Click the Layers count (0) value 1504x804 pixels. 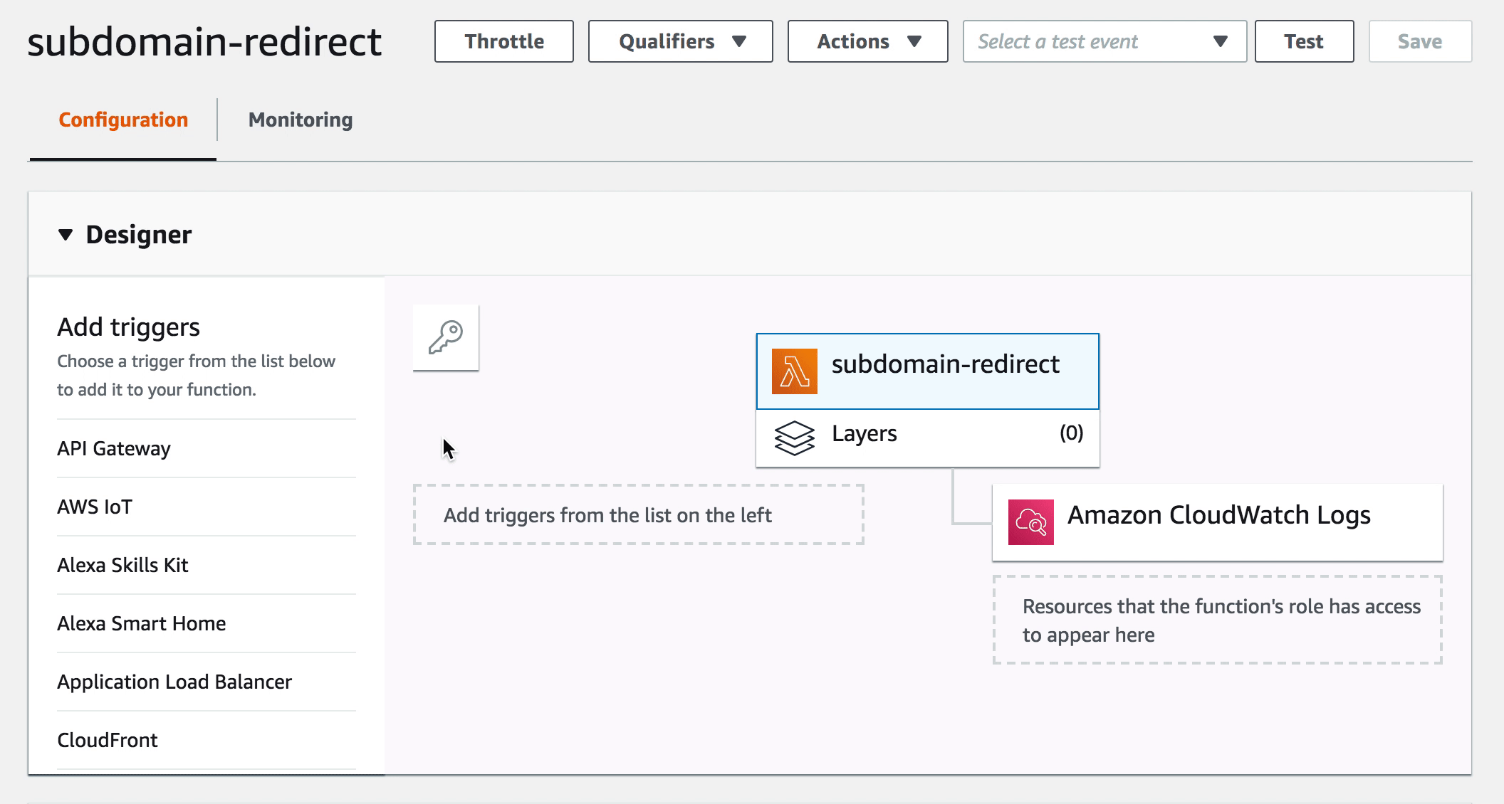pos(1071,433)
